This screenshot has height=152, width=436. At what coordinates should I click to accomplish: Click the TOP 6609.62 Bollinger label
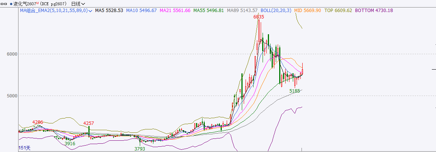(338, 11)
